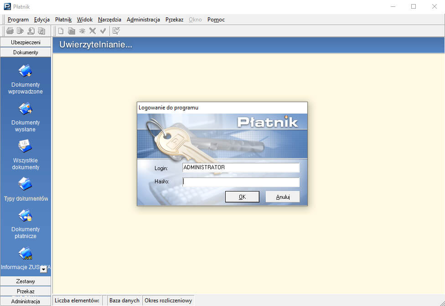Click the new blank document icon
The image size is (445, 306).
tap(61, 31)
